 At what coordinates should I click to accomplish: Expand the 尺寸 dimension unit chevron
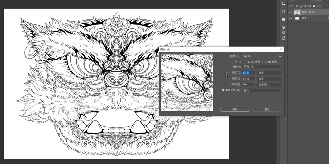click(245, 62)
